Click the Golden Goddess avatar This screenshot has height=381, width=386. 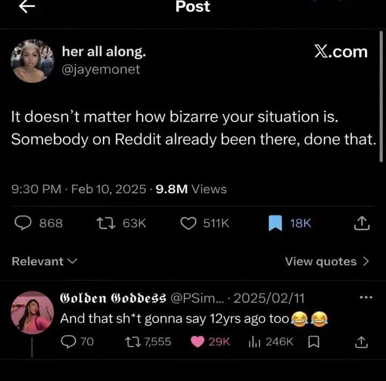pyautogui.click(x=32, y=313)
